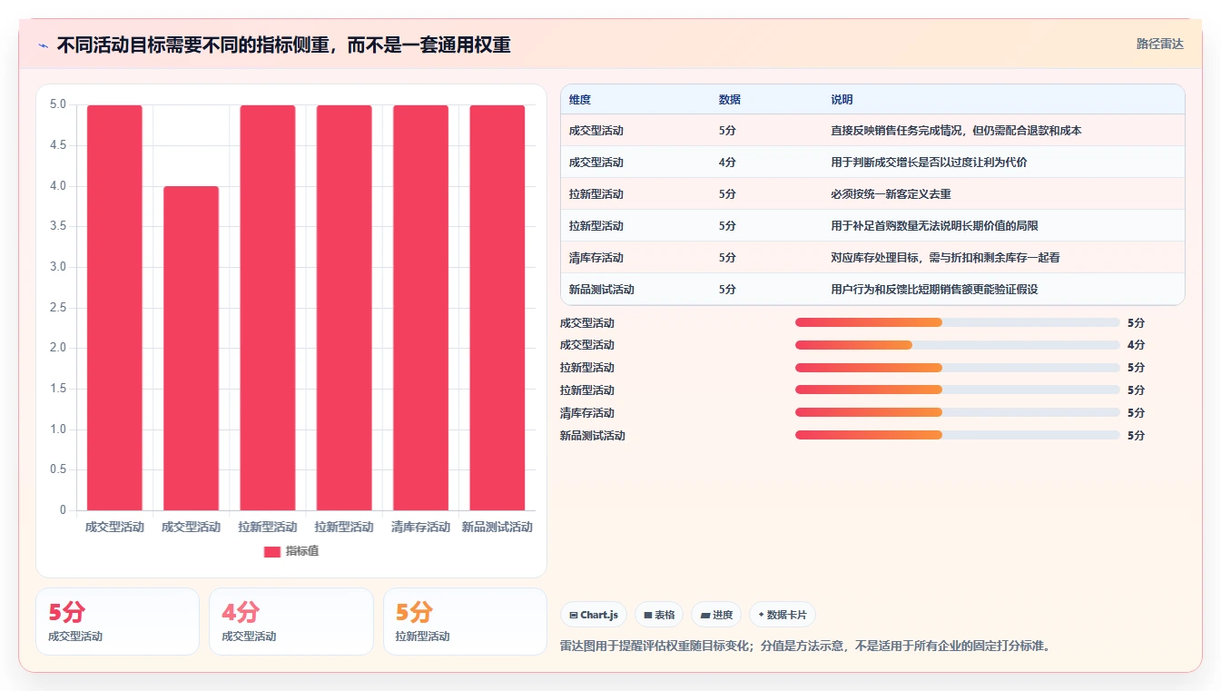Image resolution: width=1221 pixels, height=691 pixels.
Task: Click the 清库存活动 bar in the chart
Action: 420,308
